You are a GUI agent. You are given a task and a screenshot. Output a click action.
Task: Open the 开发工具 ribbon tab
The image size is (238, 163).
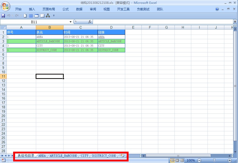pyautogui.click(x=123, y=9)
